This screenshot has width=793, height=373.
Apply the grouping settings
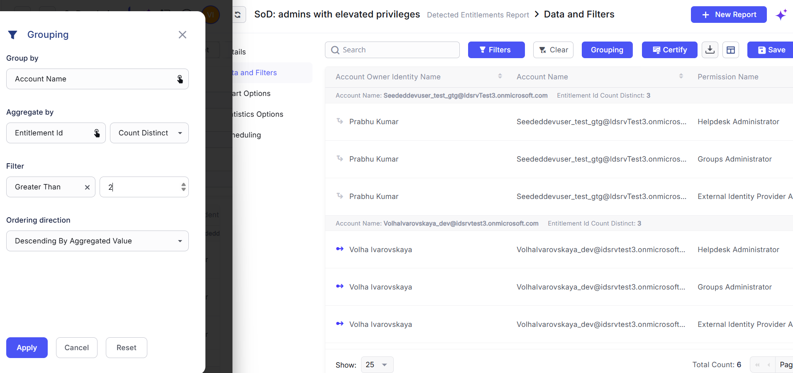tap(27, 348)
